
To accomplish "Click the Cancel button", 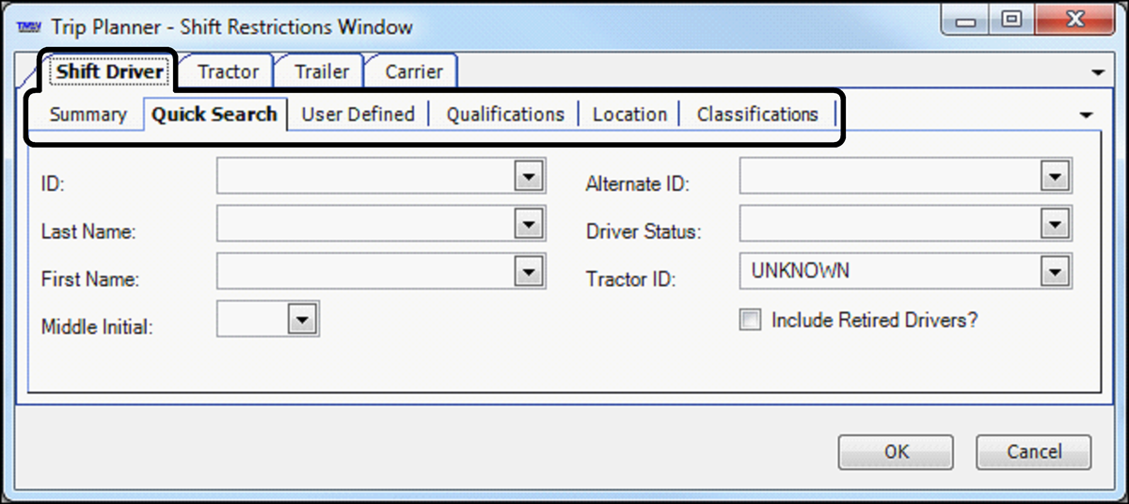I will point(1034,452).
